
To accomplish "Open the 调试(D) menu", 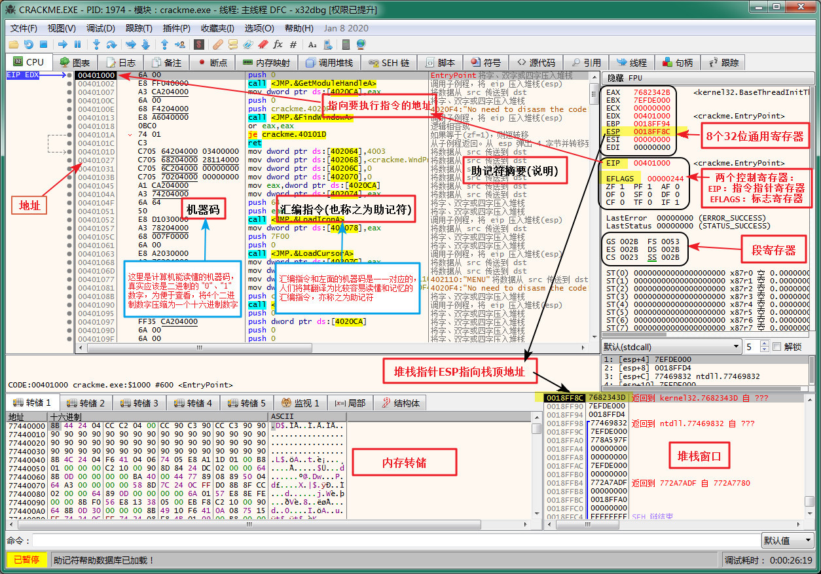I will (100, 28).
